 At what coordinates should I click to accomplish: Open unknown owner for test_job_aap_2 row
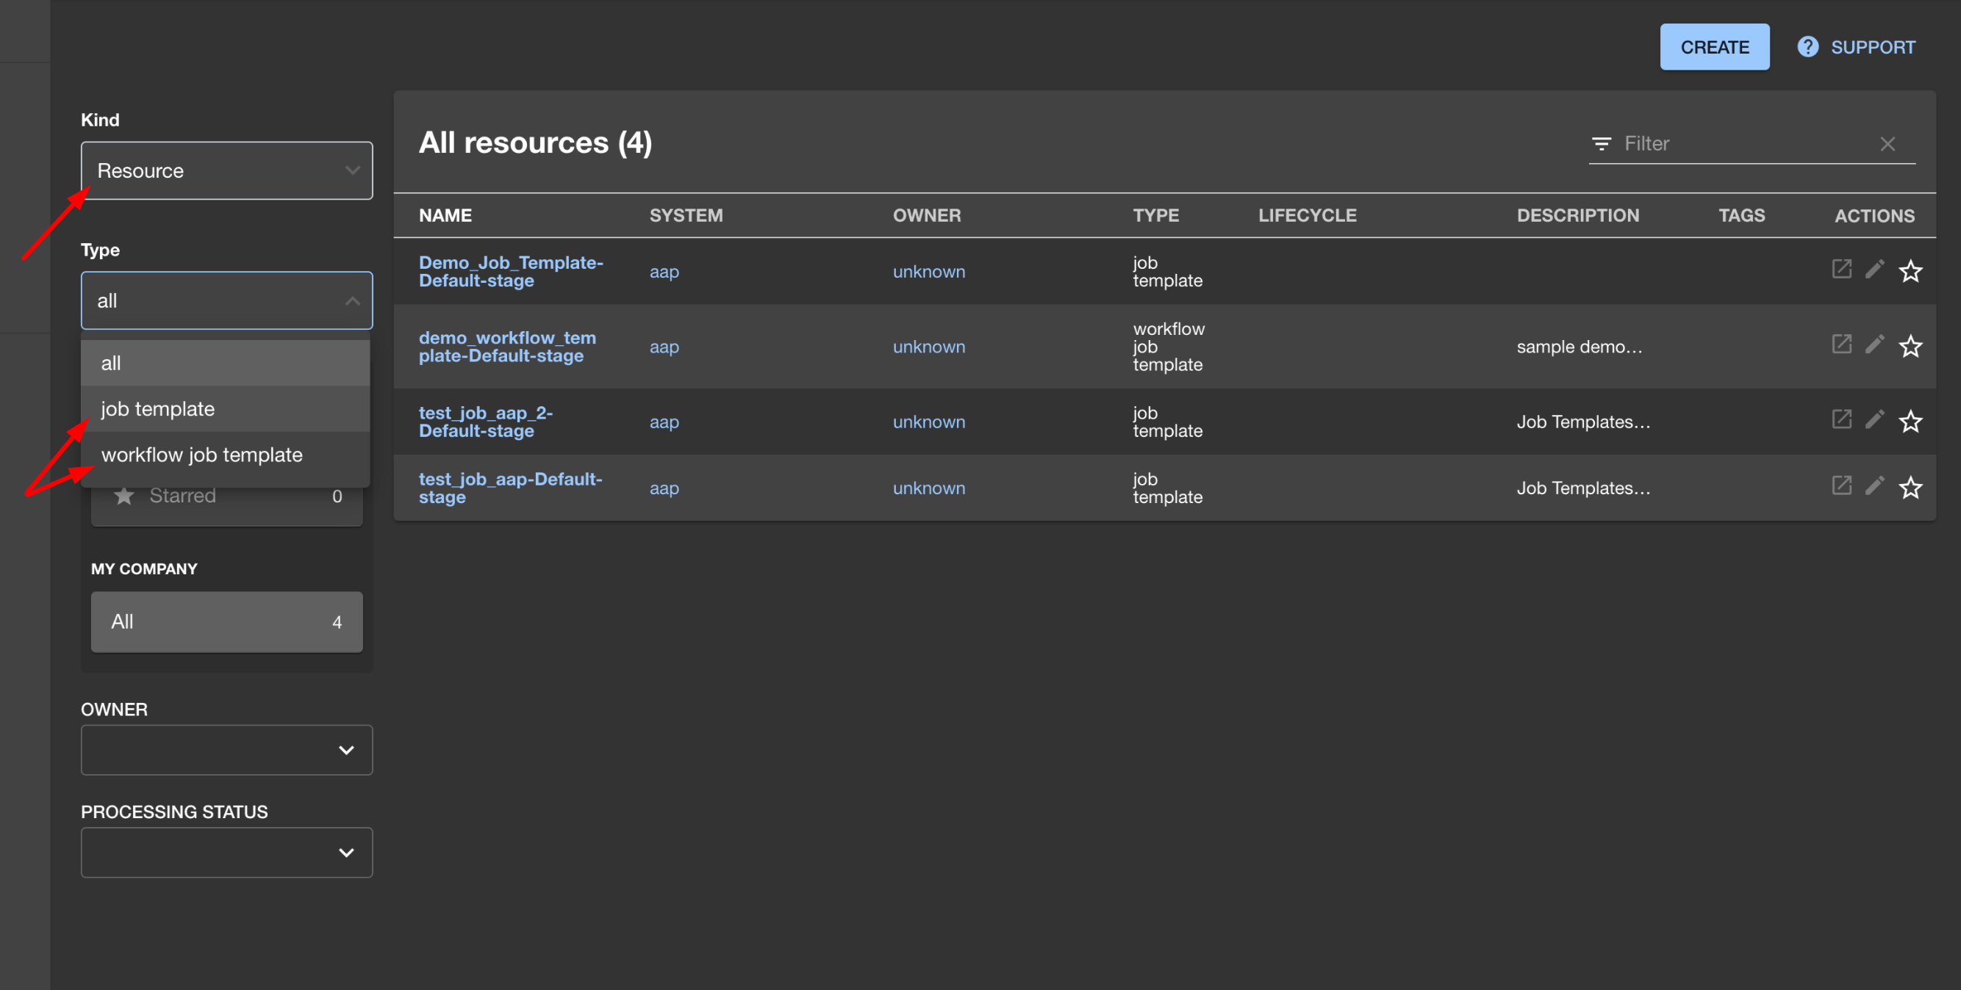(929, 422)
